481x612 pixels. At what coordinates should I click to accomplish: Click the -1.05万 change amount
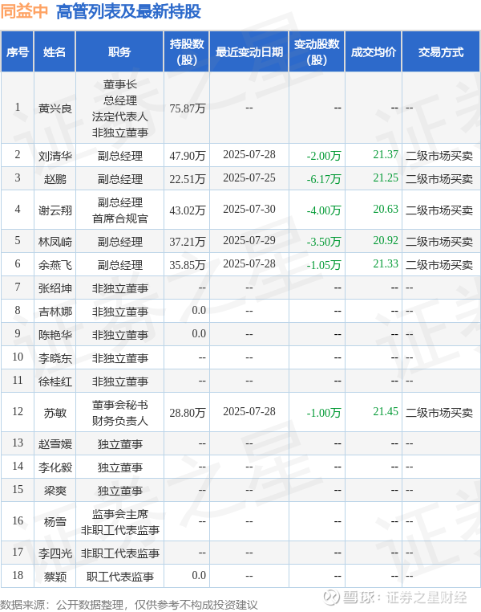point(324,264)
